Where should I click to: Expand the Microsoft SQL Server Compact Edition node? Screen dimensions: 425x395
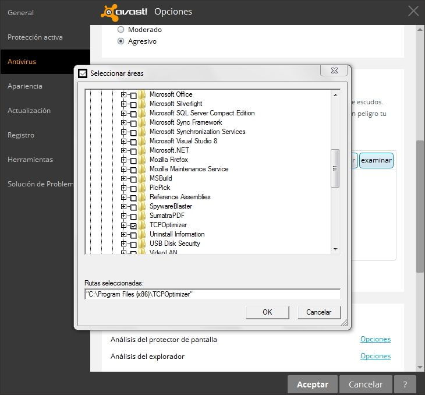[123, 114]
